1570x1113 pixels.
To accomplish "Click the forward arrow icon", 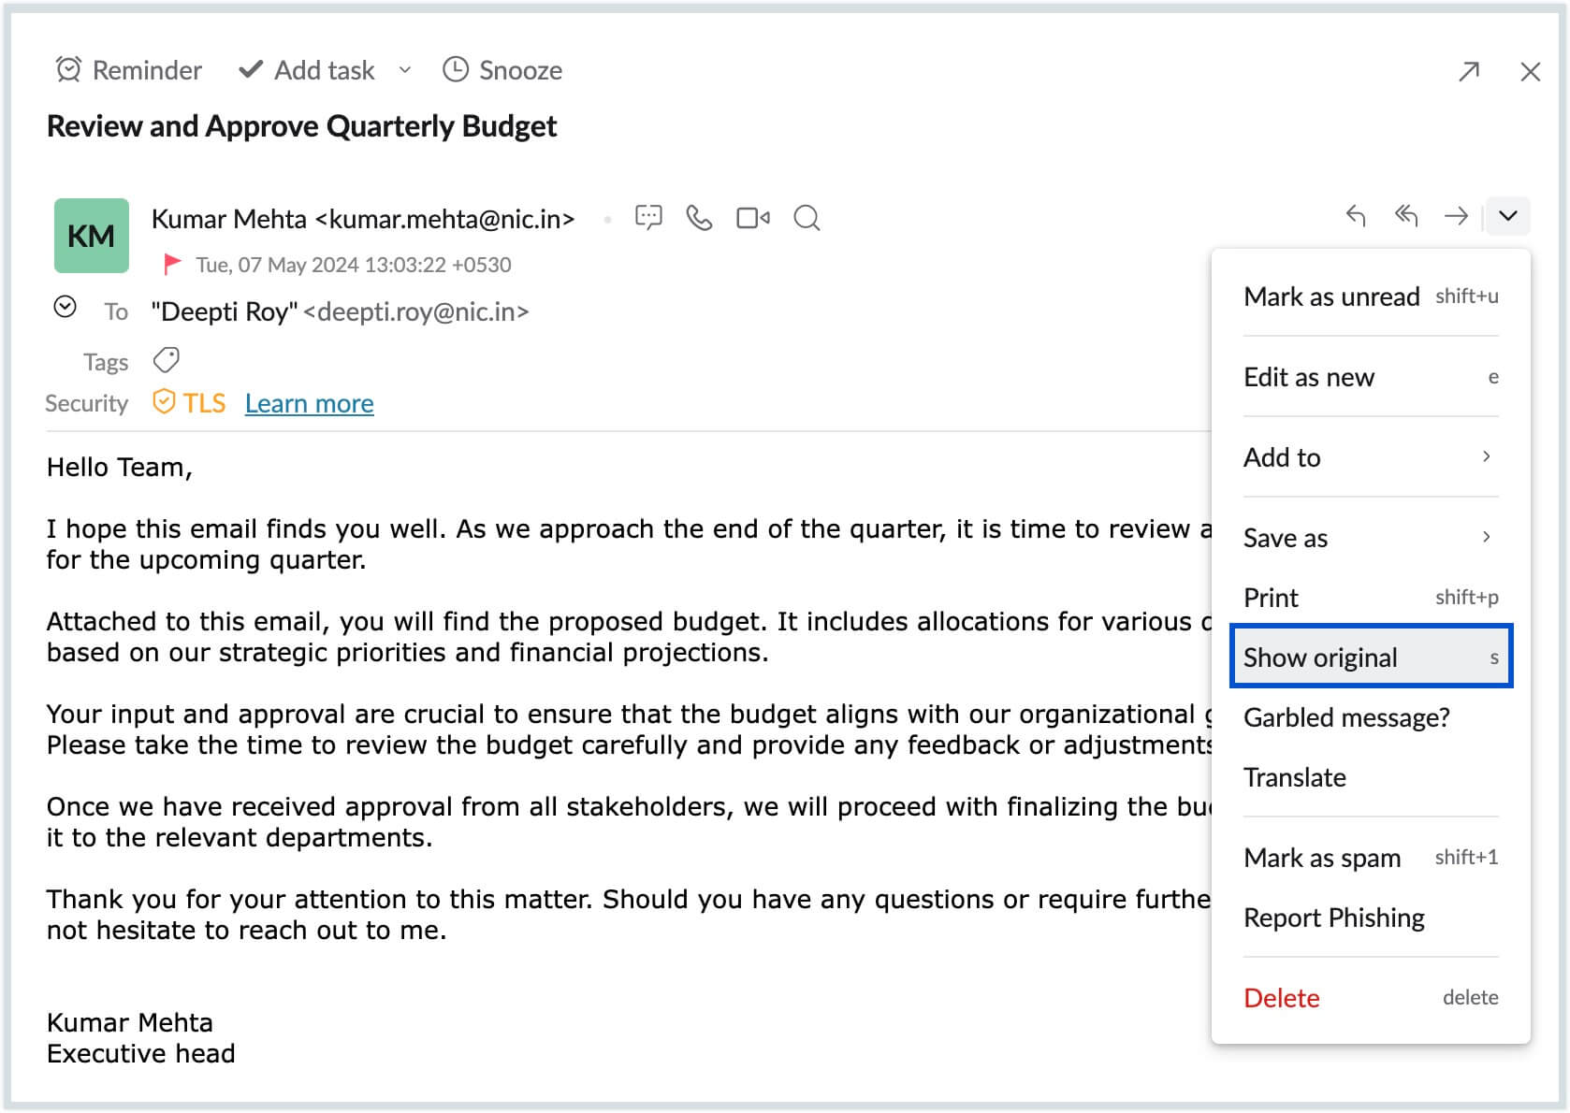I will tap(1456, 216).
